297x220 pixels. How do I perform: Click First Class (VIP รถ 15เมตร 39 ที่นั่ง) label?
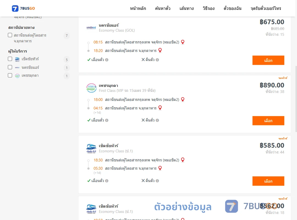coord(127,90)
